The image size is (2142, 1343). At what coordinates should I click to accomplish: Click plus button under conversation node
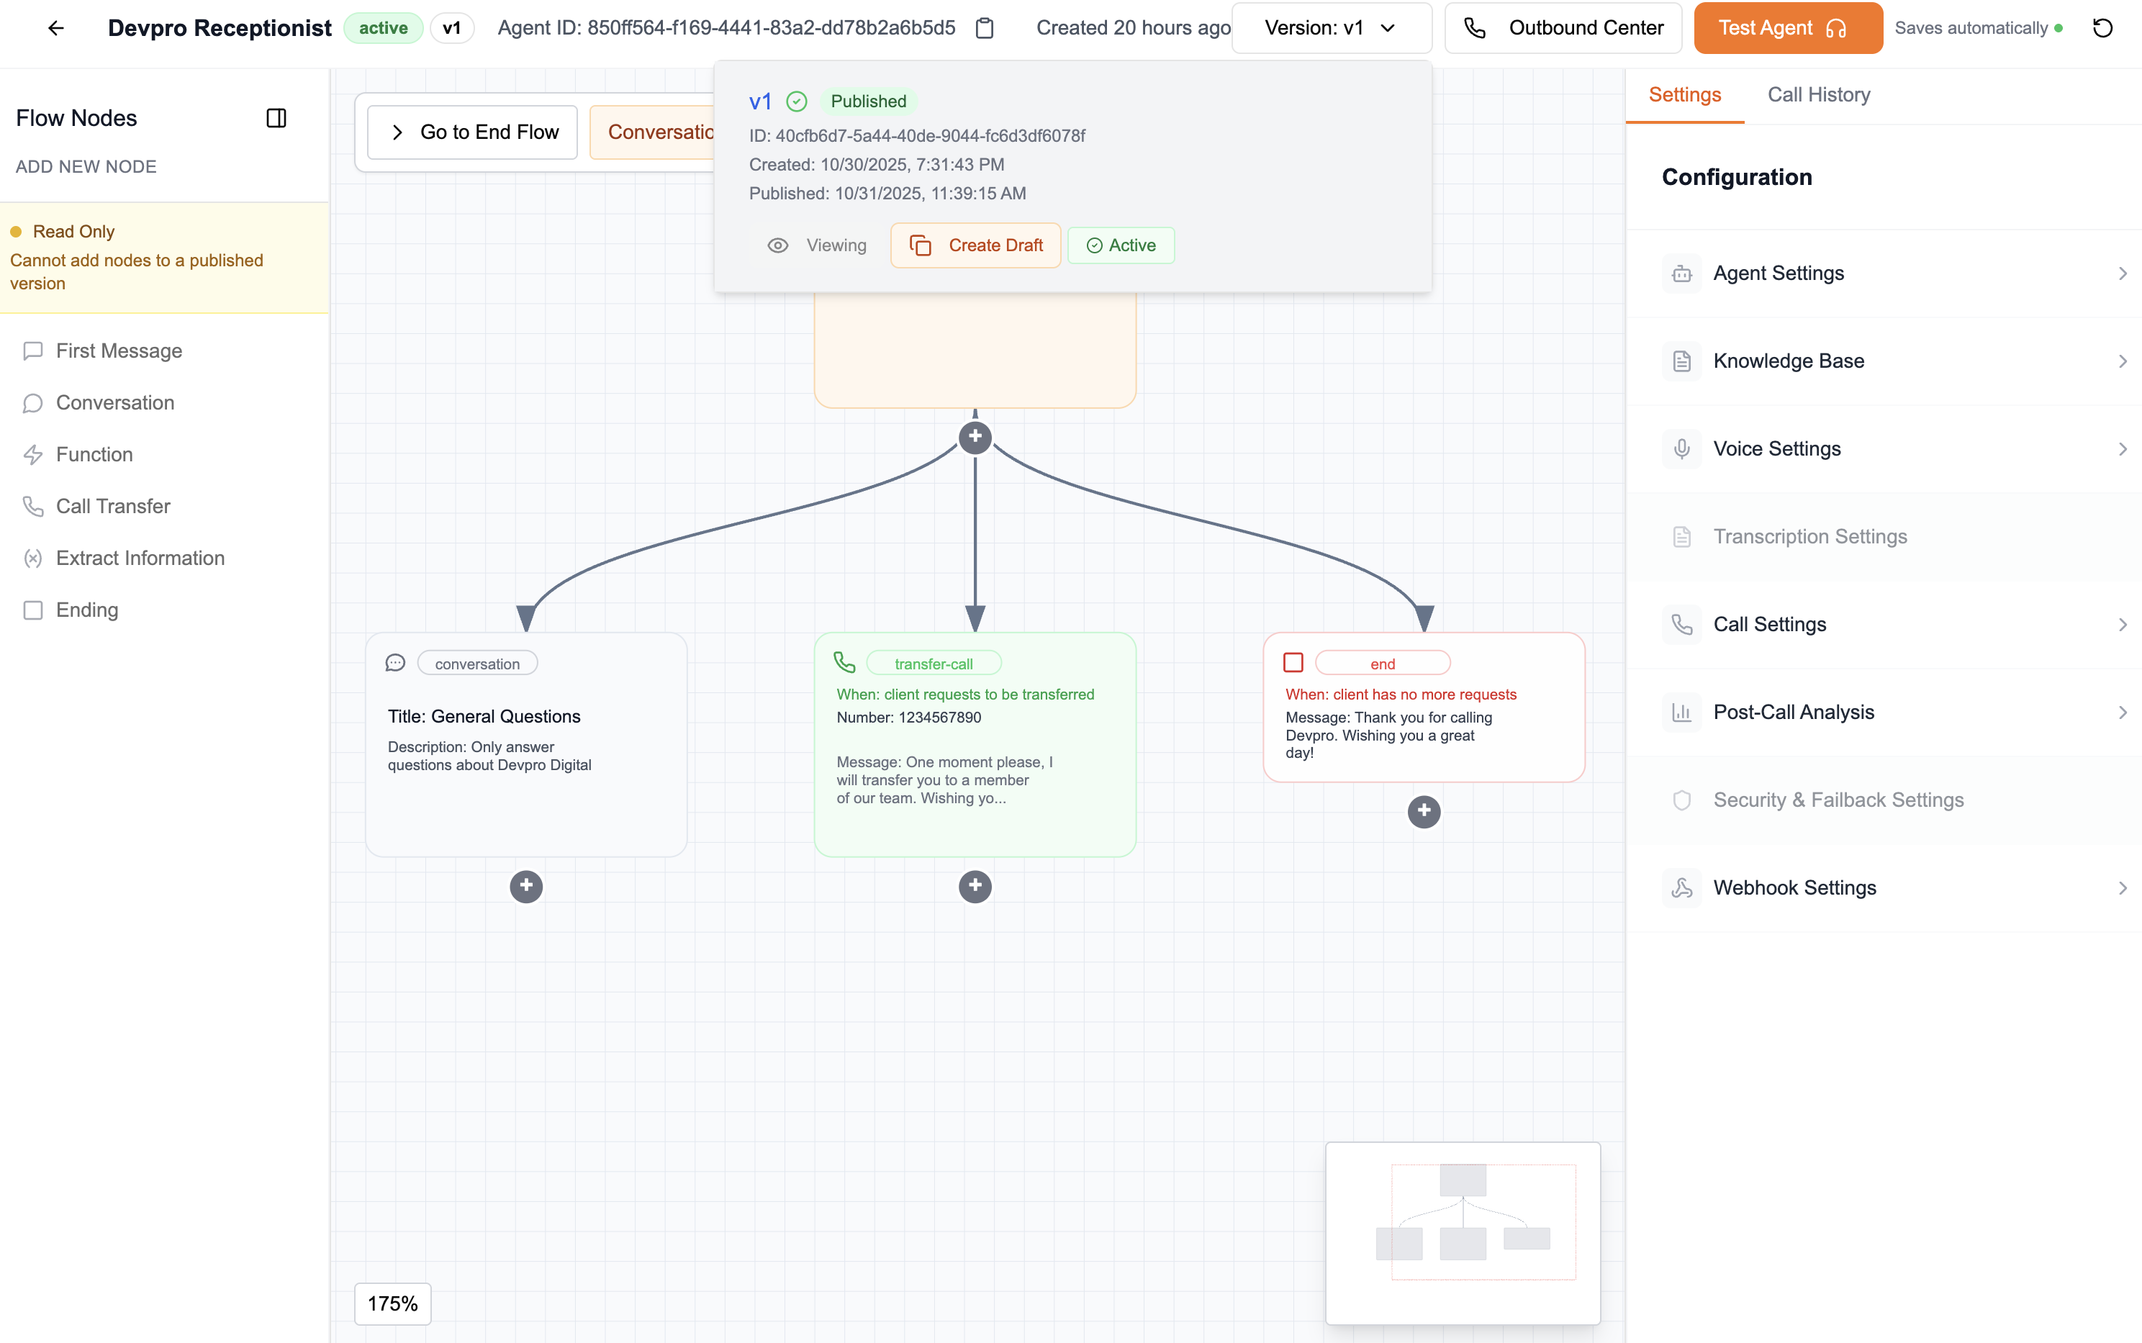click(525, 885)
